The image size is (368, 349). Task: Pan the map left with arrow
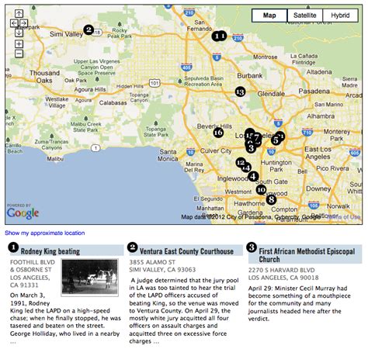[x=14, y=23]
